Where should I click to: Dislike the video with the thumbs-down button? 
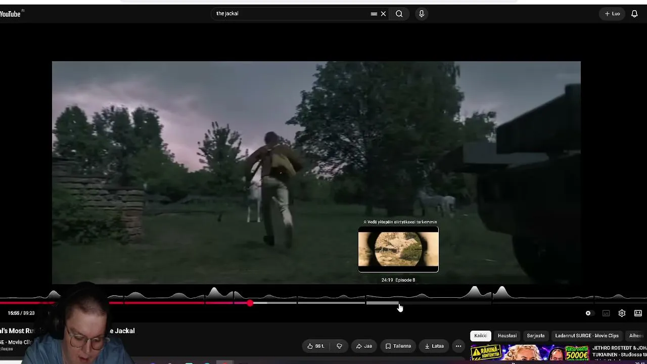pyautogui.click(x=340, y=346)
